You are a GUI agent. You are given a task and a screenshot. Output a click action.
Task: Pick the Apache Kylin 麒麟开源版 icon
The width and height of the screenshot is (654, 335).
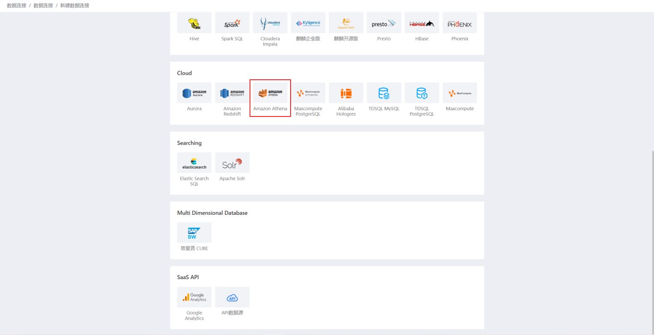tap(346, 23)
